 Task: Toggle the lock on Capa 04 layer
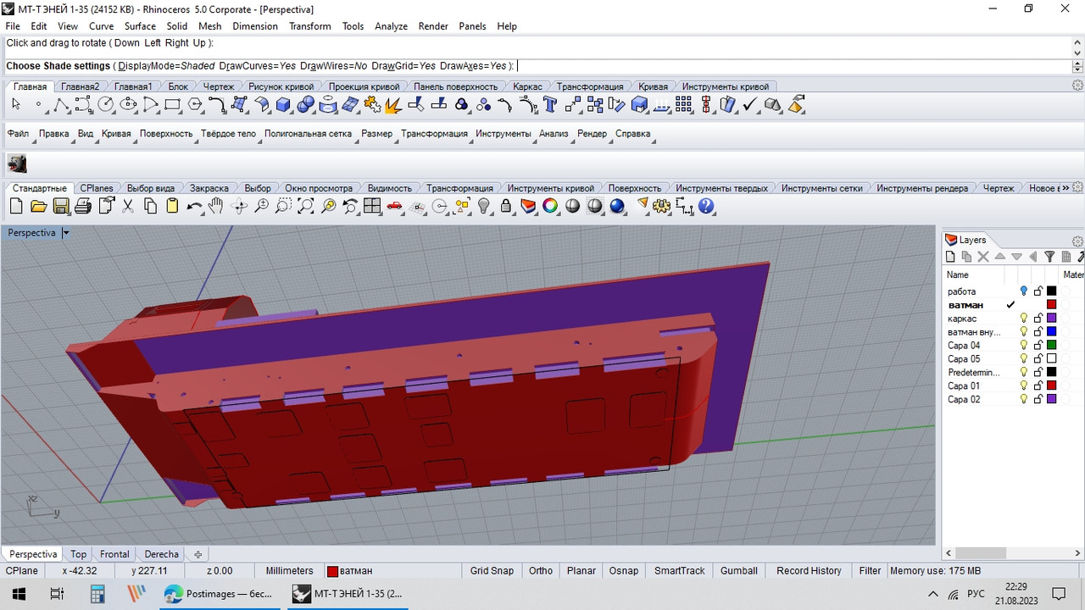click(1038, 346)
